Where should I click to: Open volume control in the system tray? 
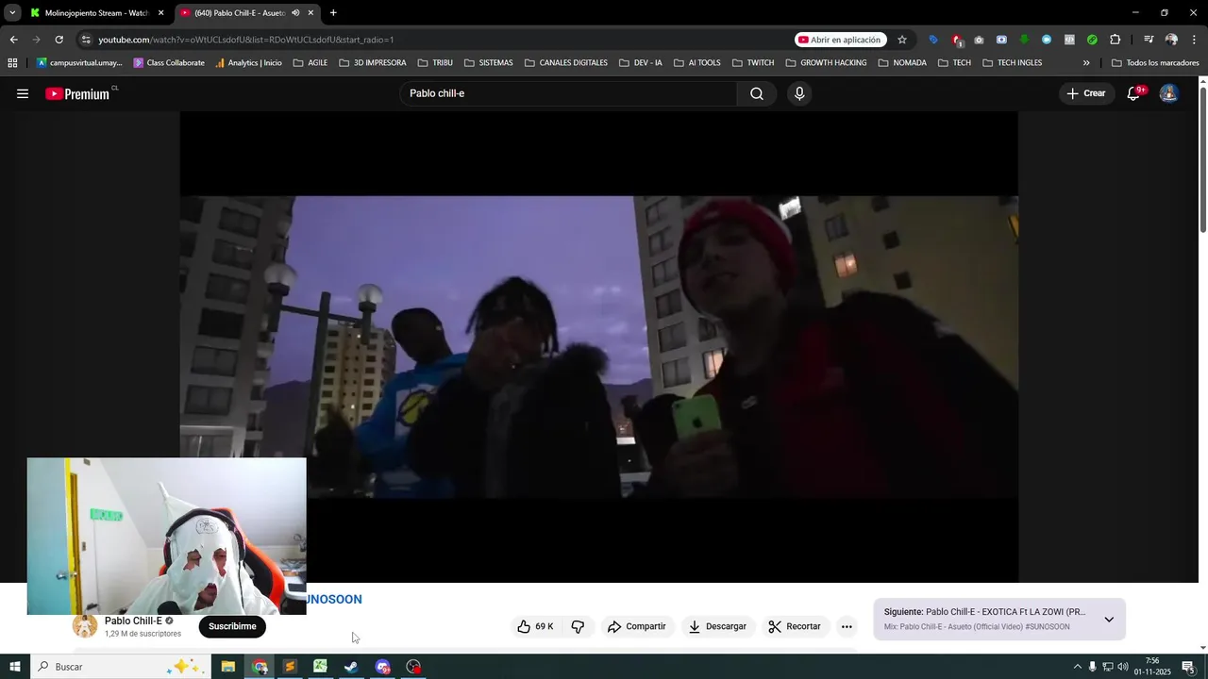(x=1122, y=667)
